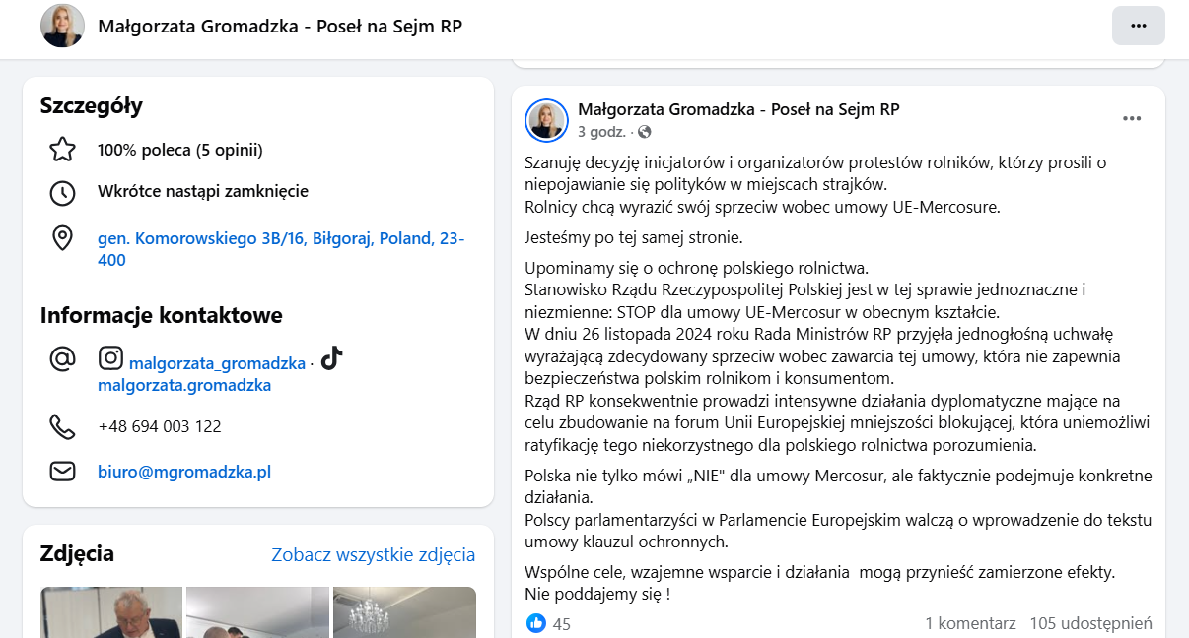Open page options menu in header

[x=1138, y=26]
